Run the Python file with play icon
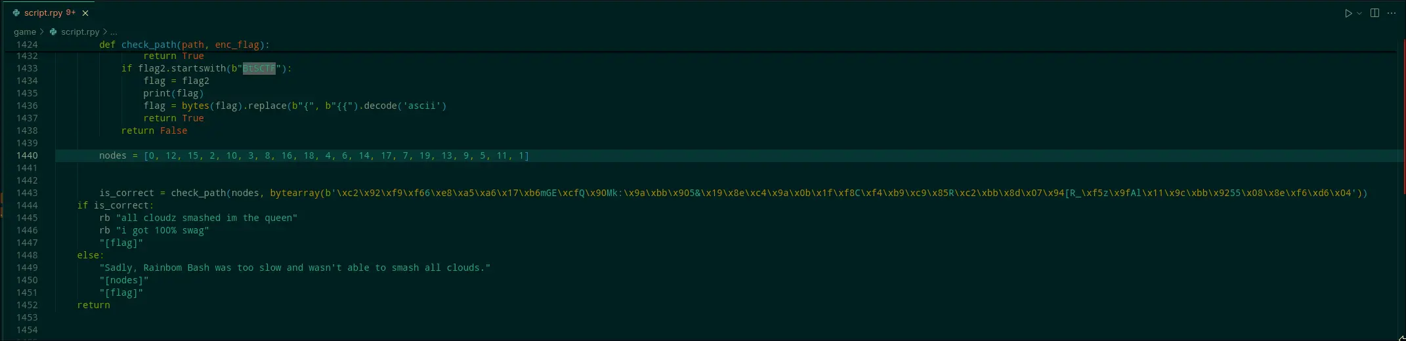Image resolution: width=1406 pixels, height=341 pixels. click(1348, 13)
